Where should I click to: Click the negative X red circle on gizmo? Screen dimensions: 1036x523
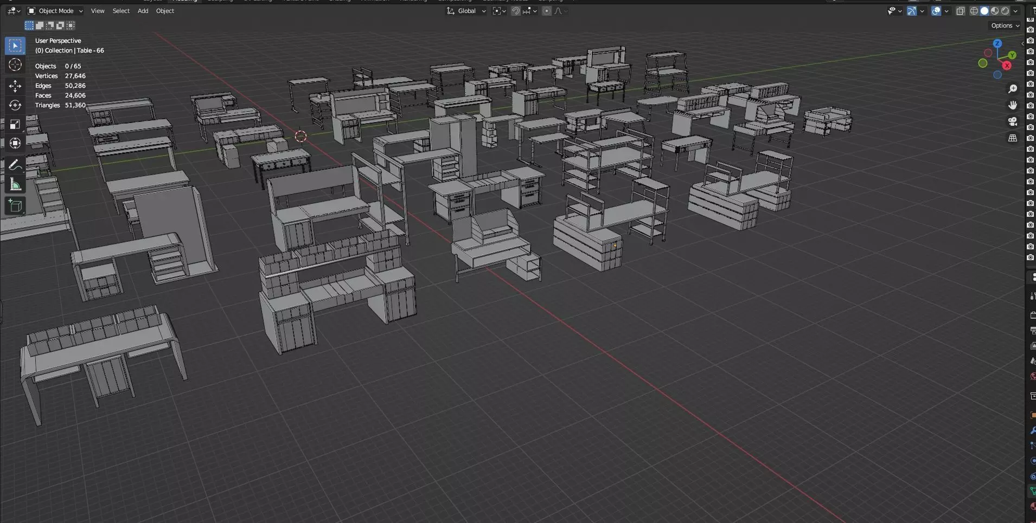point(988,53)
